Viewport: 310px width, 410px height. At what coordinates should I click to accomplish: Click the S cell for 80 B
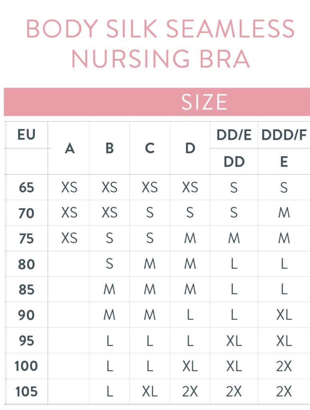pos(110,264)
